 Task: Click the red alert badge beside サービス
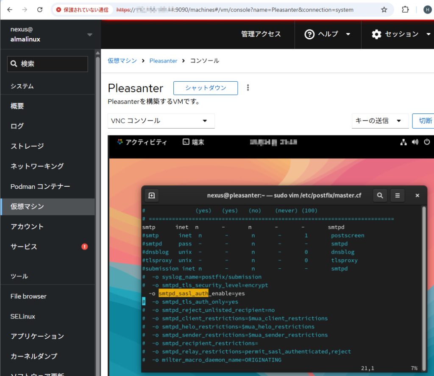coord(84,246)
